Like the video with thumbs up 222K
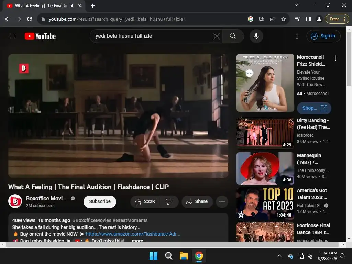This screenshot has width=352, height=264. 145,201
